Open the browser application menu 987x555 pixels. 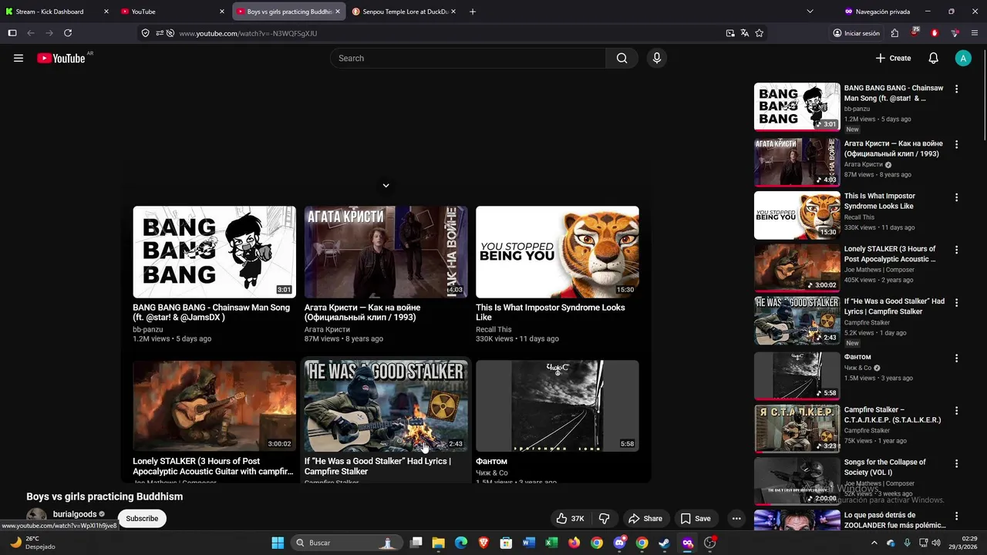975,33
